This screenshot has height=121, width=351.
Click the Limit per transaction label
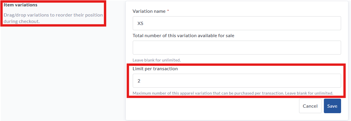(155, 69)
